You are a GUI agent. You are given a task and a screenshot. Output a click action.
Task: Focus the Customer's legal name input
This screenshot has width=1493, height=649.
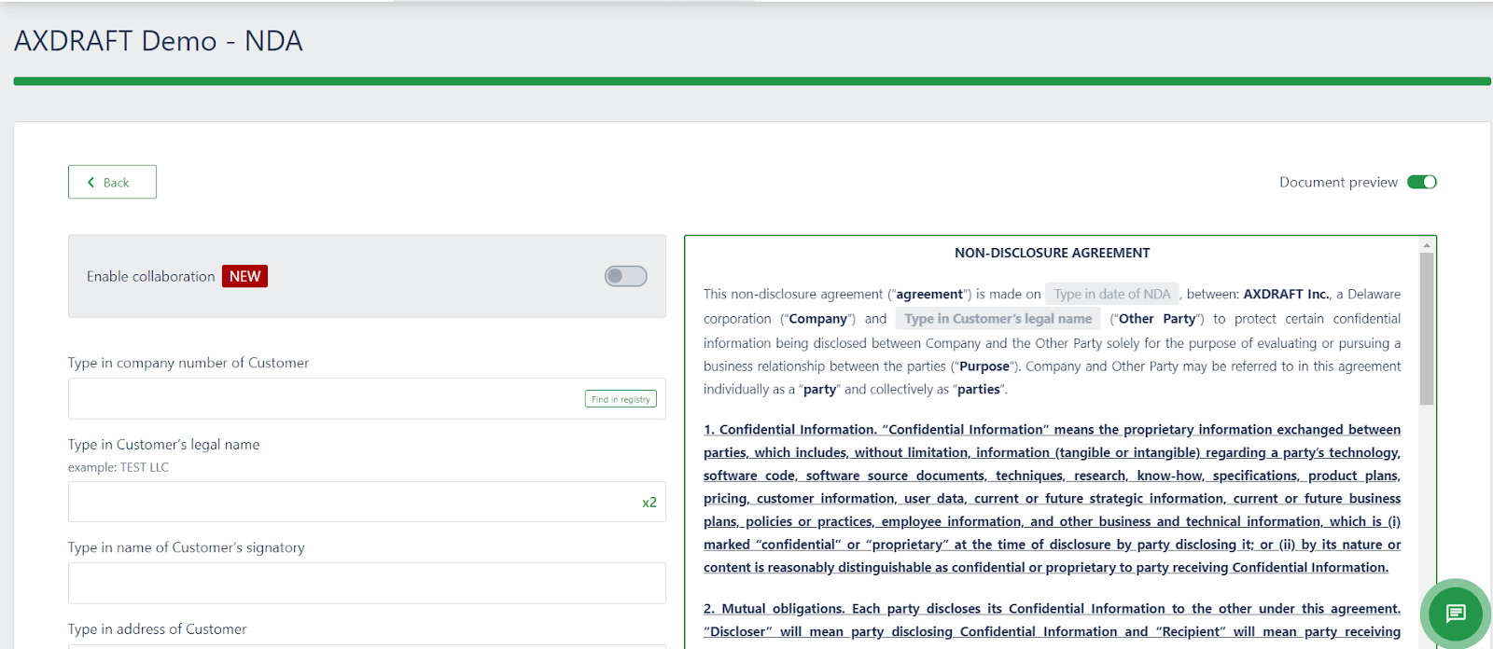tap(367, 502)
